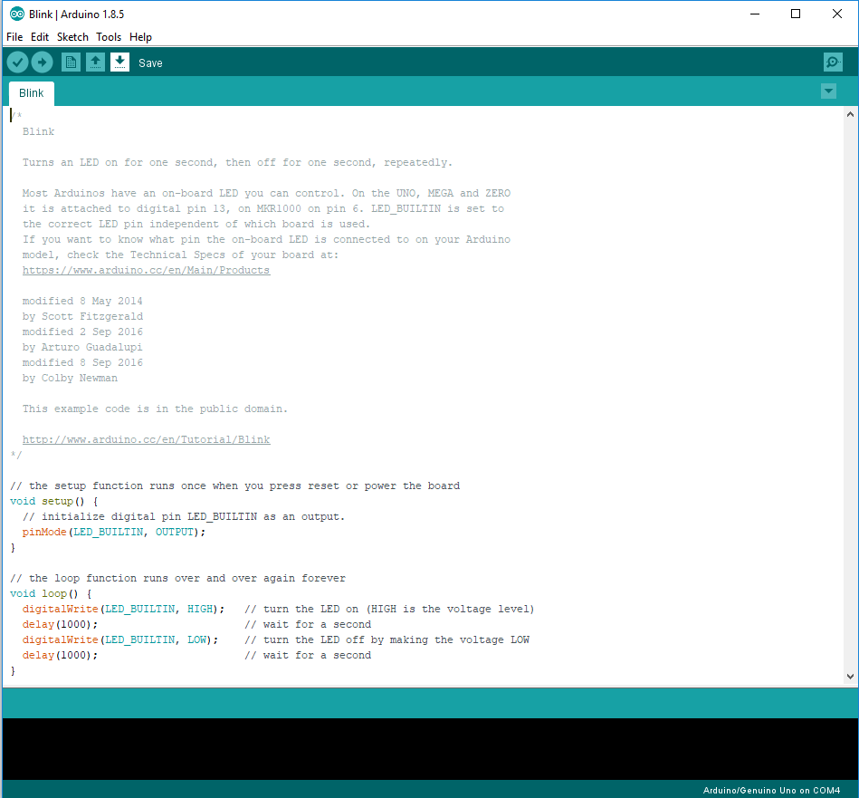Open the File menu
Viewport: 859px width, 798px height.
coord(14,37)
